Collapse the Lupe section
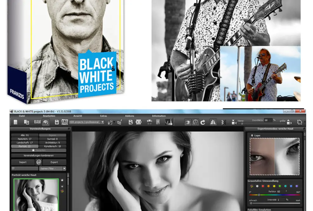The width and height of the screenshot is (313, 211). click(x=252, y=135)
